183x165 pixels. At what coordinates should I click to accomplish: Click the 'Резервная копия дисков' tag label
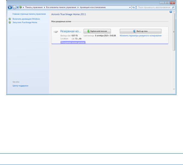coord(73,42)
